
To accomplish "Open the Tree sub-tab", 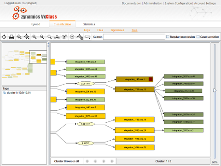I will point(134,30).
